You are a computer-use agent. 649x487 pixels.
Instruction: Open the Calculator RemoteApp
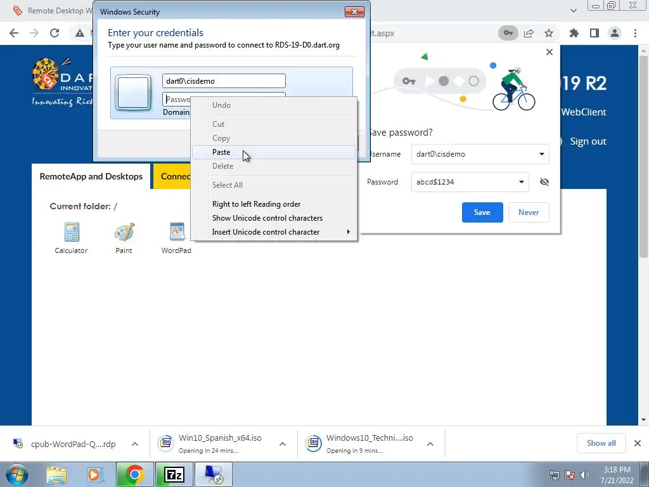pos(71,238)
